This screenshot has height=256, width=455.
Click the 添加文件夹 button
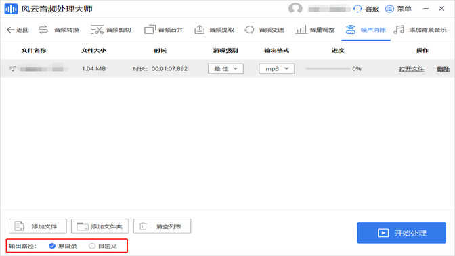(x=100, y=226)
